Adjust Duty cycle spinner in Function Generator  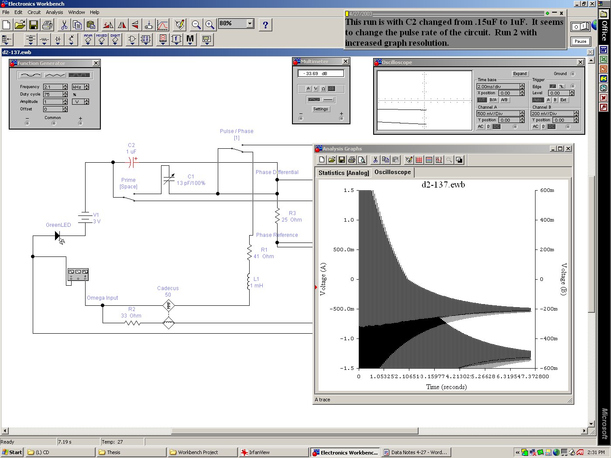tap(65, 94)
